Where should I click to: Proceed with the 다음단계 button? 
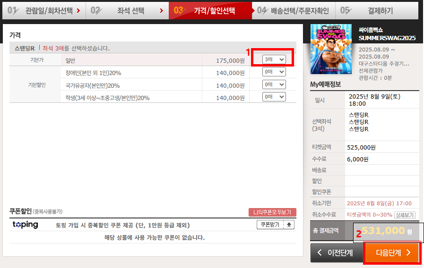392,253
